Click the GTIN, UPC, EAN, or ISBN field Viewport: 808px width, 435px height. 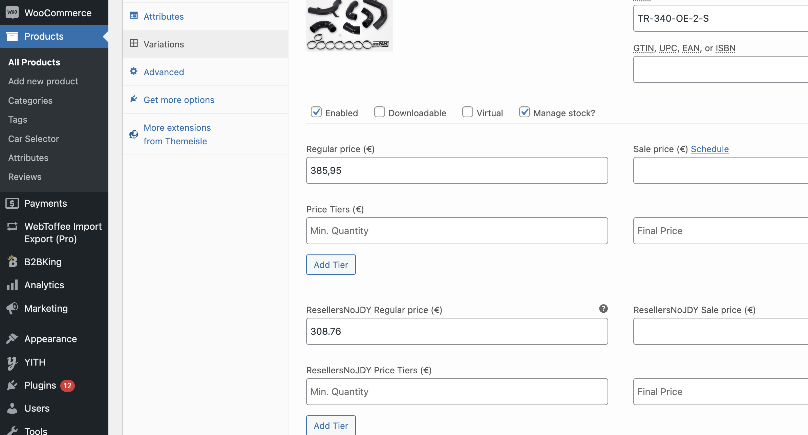[x=721, y=69]
